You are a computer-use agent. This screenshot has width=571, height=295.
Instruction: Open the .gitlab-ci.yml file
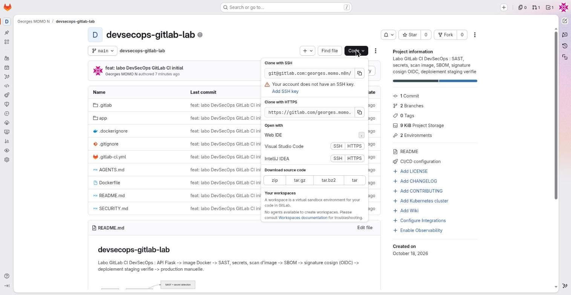112,157
